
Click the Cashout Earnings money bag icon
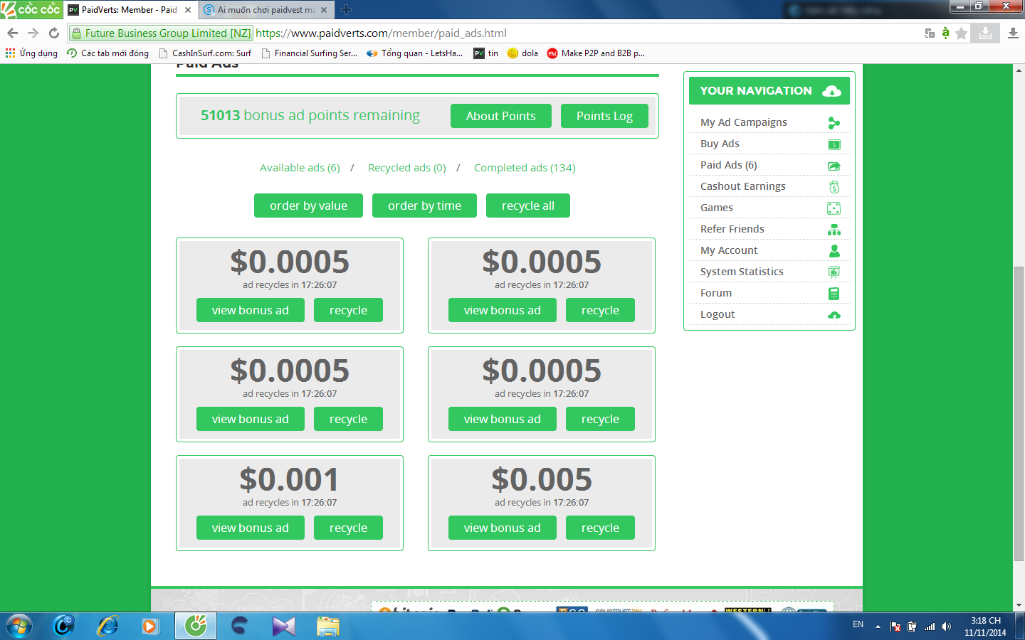point(834,187)
